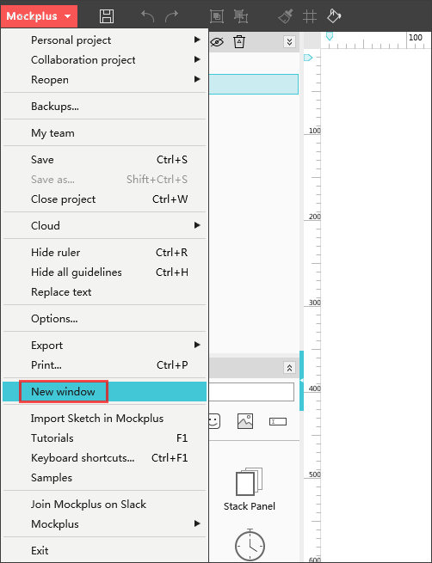Click the vertical ruler guide marker
The image size is (432, 563).
click(308, 58)
